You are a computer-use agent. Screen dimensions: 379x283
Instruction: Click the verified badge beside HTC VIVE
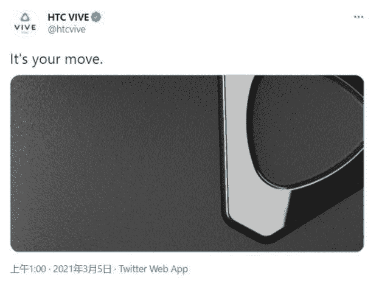coord(96,17)
